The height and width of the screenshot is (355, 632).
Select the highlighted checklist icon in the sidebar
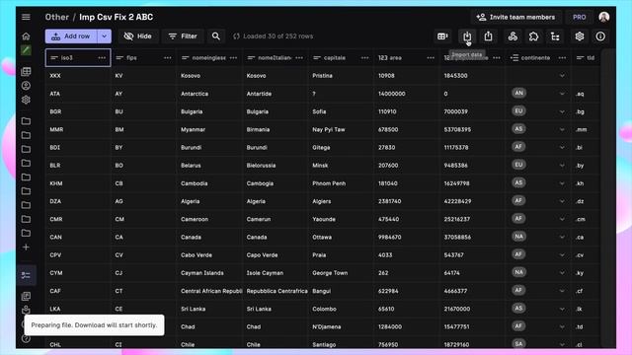point(26,275)
